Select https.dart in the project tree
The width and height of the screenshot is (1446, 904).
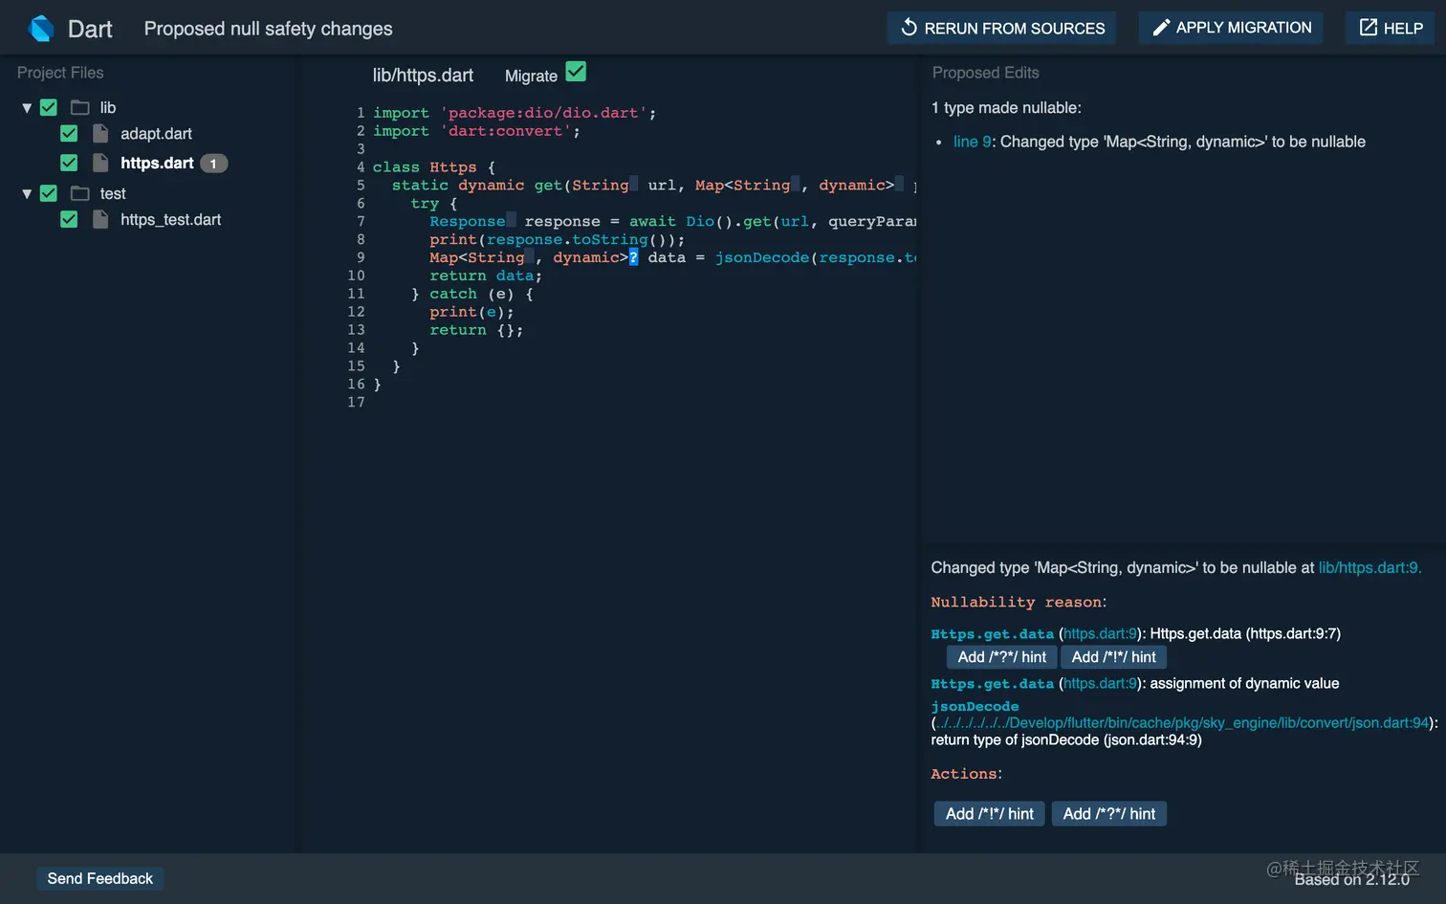pos(157,163)
